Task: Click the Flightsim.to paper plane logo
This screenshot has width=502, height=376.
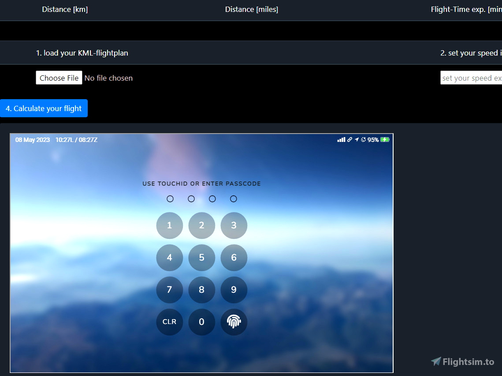Action: coord(436,361)
